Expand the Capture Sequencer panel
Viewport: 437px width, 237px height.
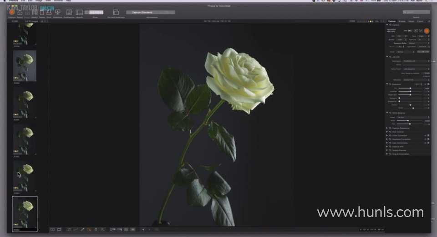[387, 128]
